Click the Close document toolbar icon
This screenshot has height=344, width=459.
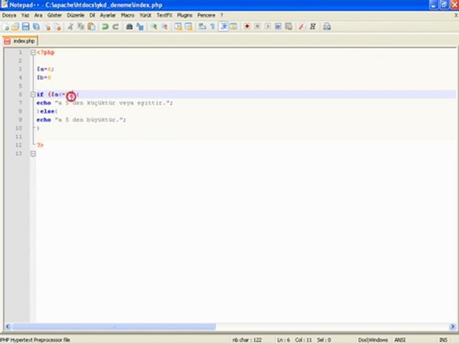(47, 27)
